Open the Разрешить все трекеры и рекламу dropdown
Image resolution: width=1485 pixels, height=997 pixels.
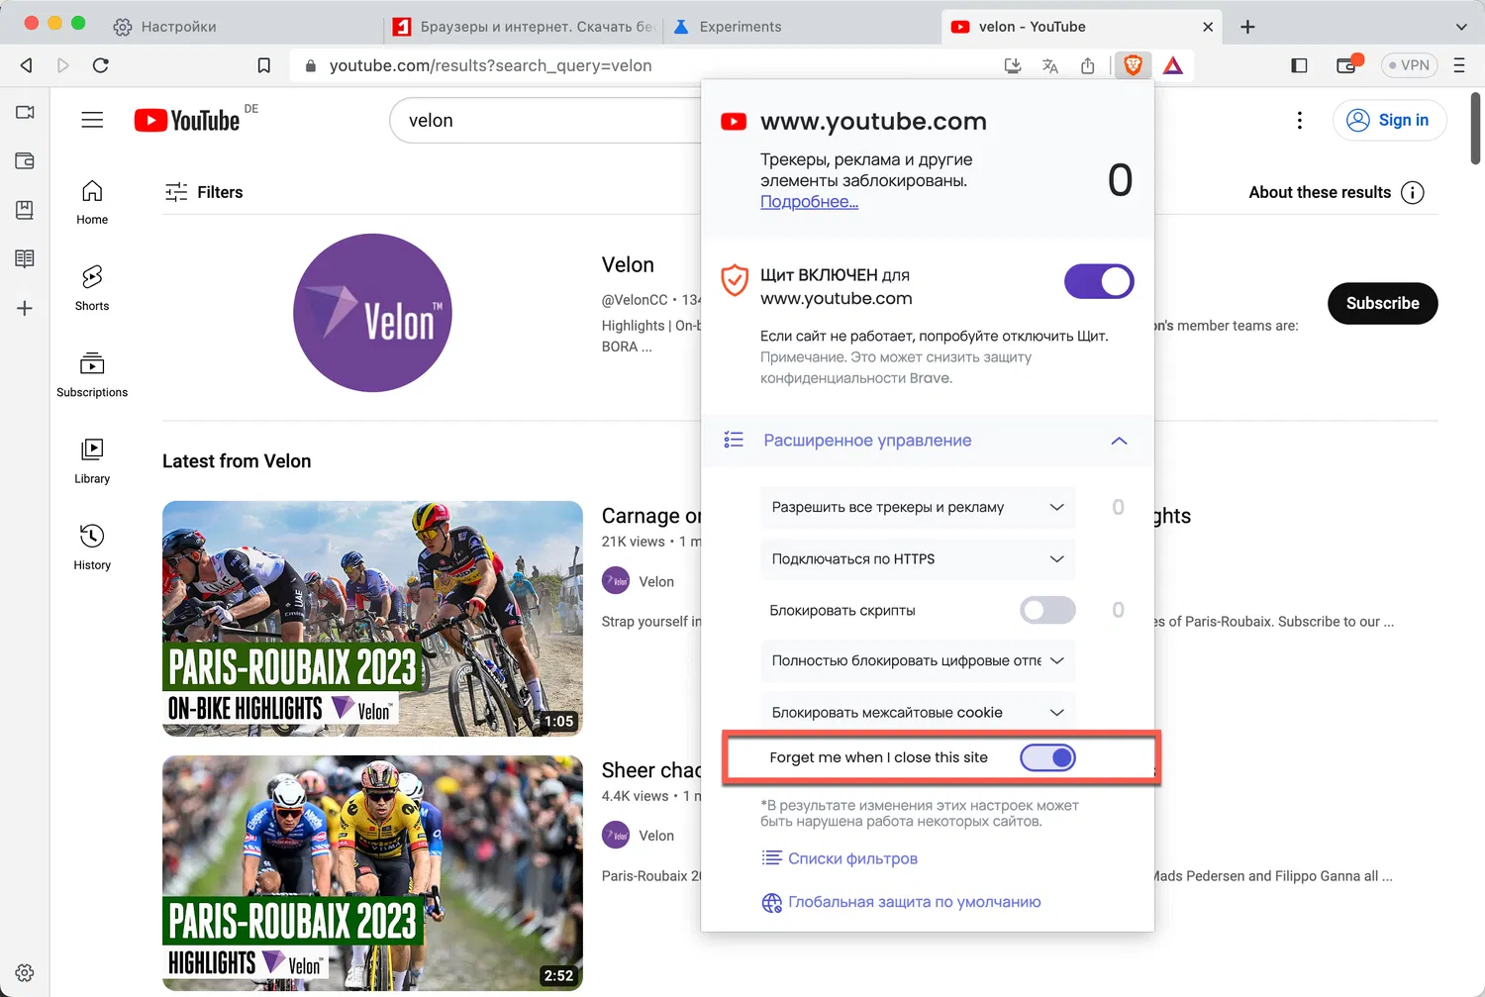point(918,507)
